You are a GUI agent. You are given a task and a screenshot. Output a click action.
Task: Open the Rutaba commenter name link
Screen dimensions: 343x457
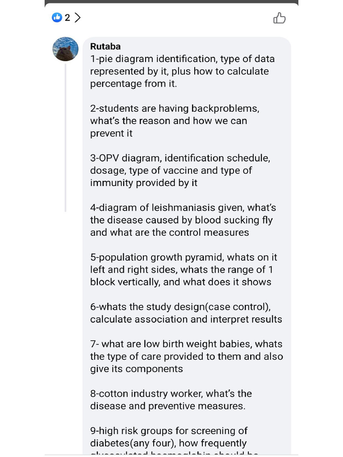[105, 46]
